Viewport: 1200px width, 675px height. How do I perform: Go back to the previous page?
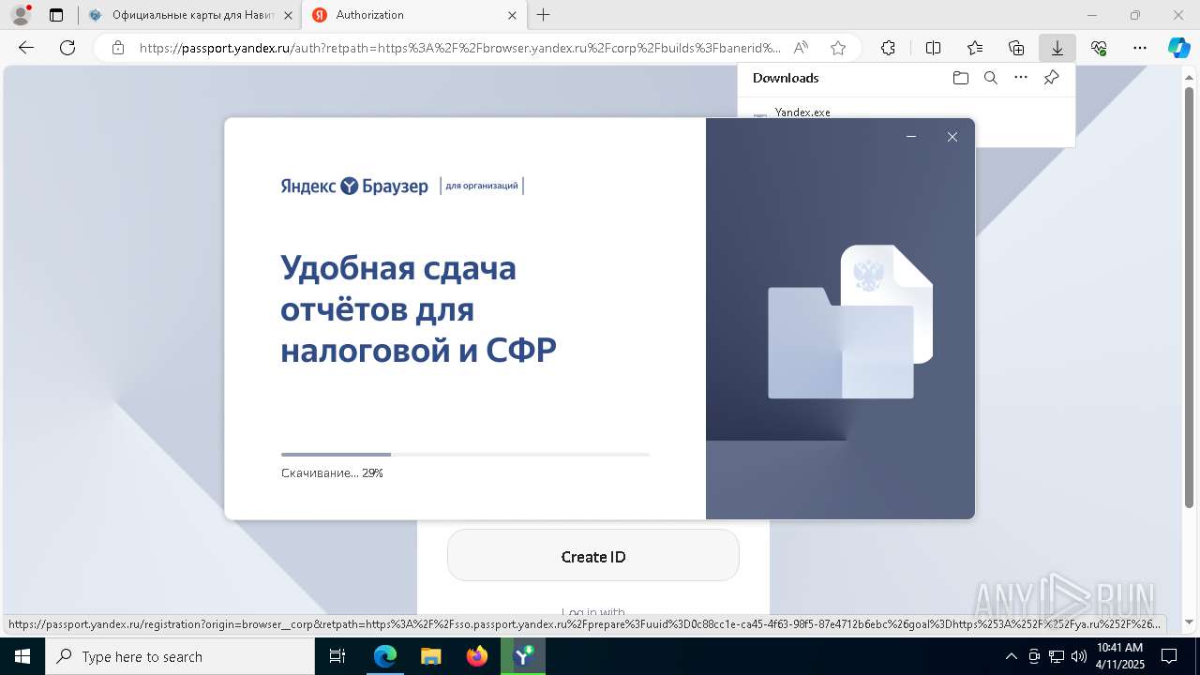pyautogui.click(x=26, y=48)
